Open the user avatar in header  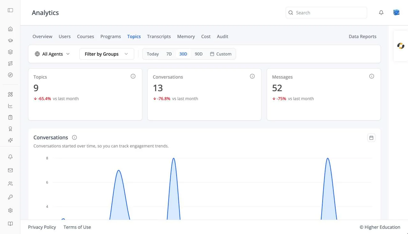[396, 12]
